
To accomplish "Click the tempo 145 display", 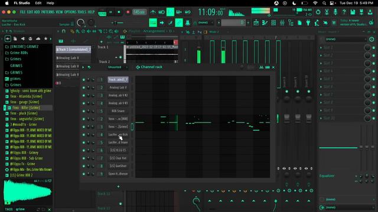I will pyautogui.click(x=139, y=12).
